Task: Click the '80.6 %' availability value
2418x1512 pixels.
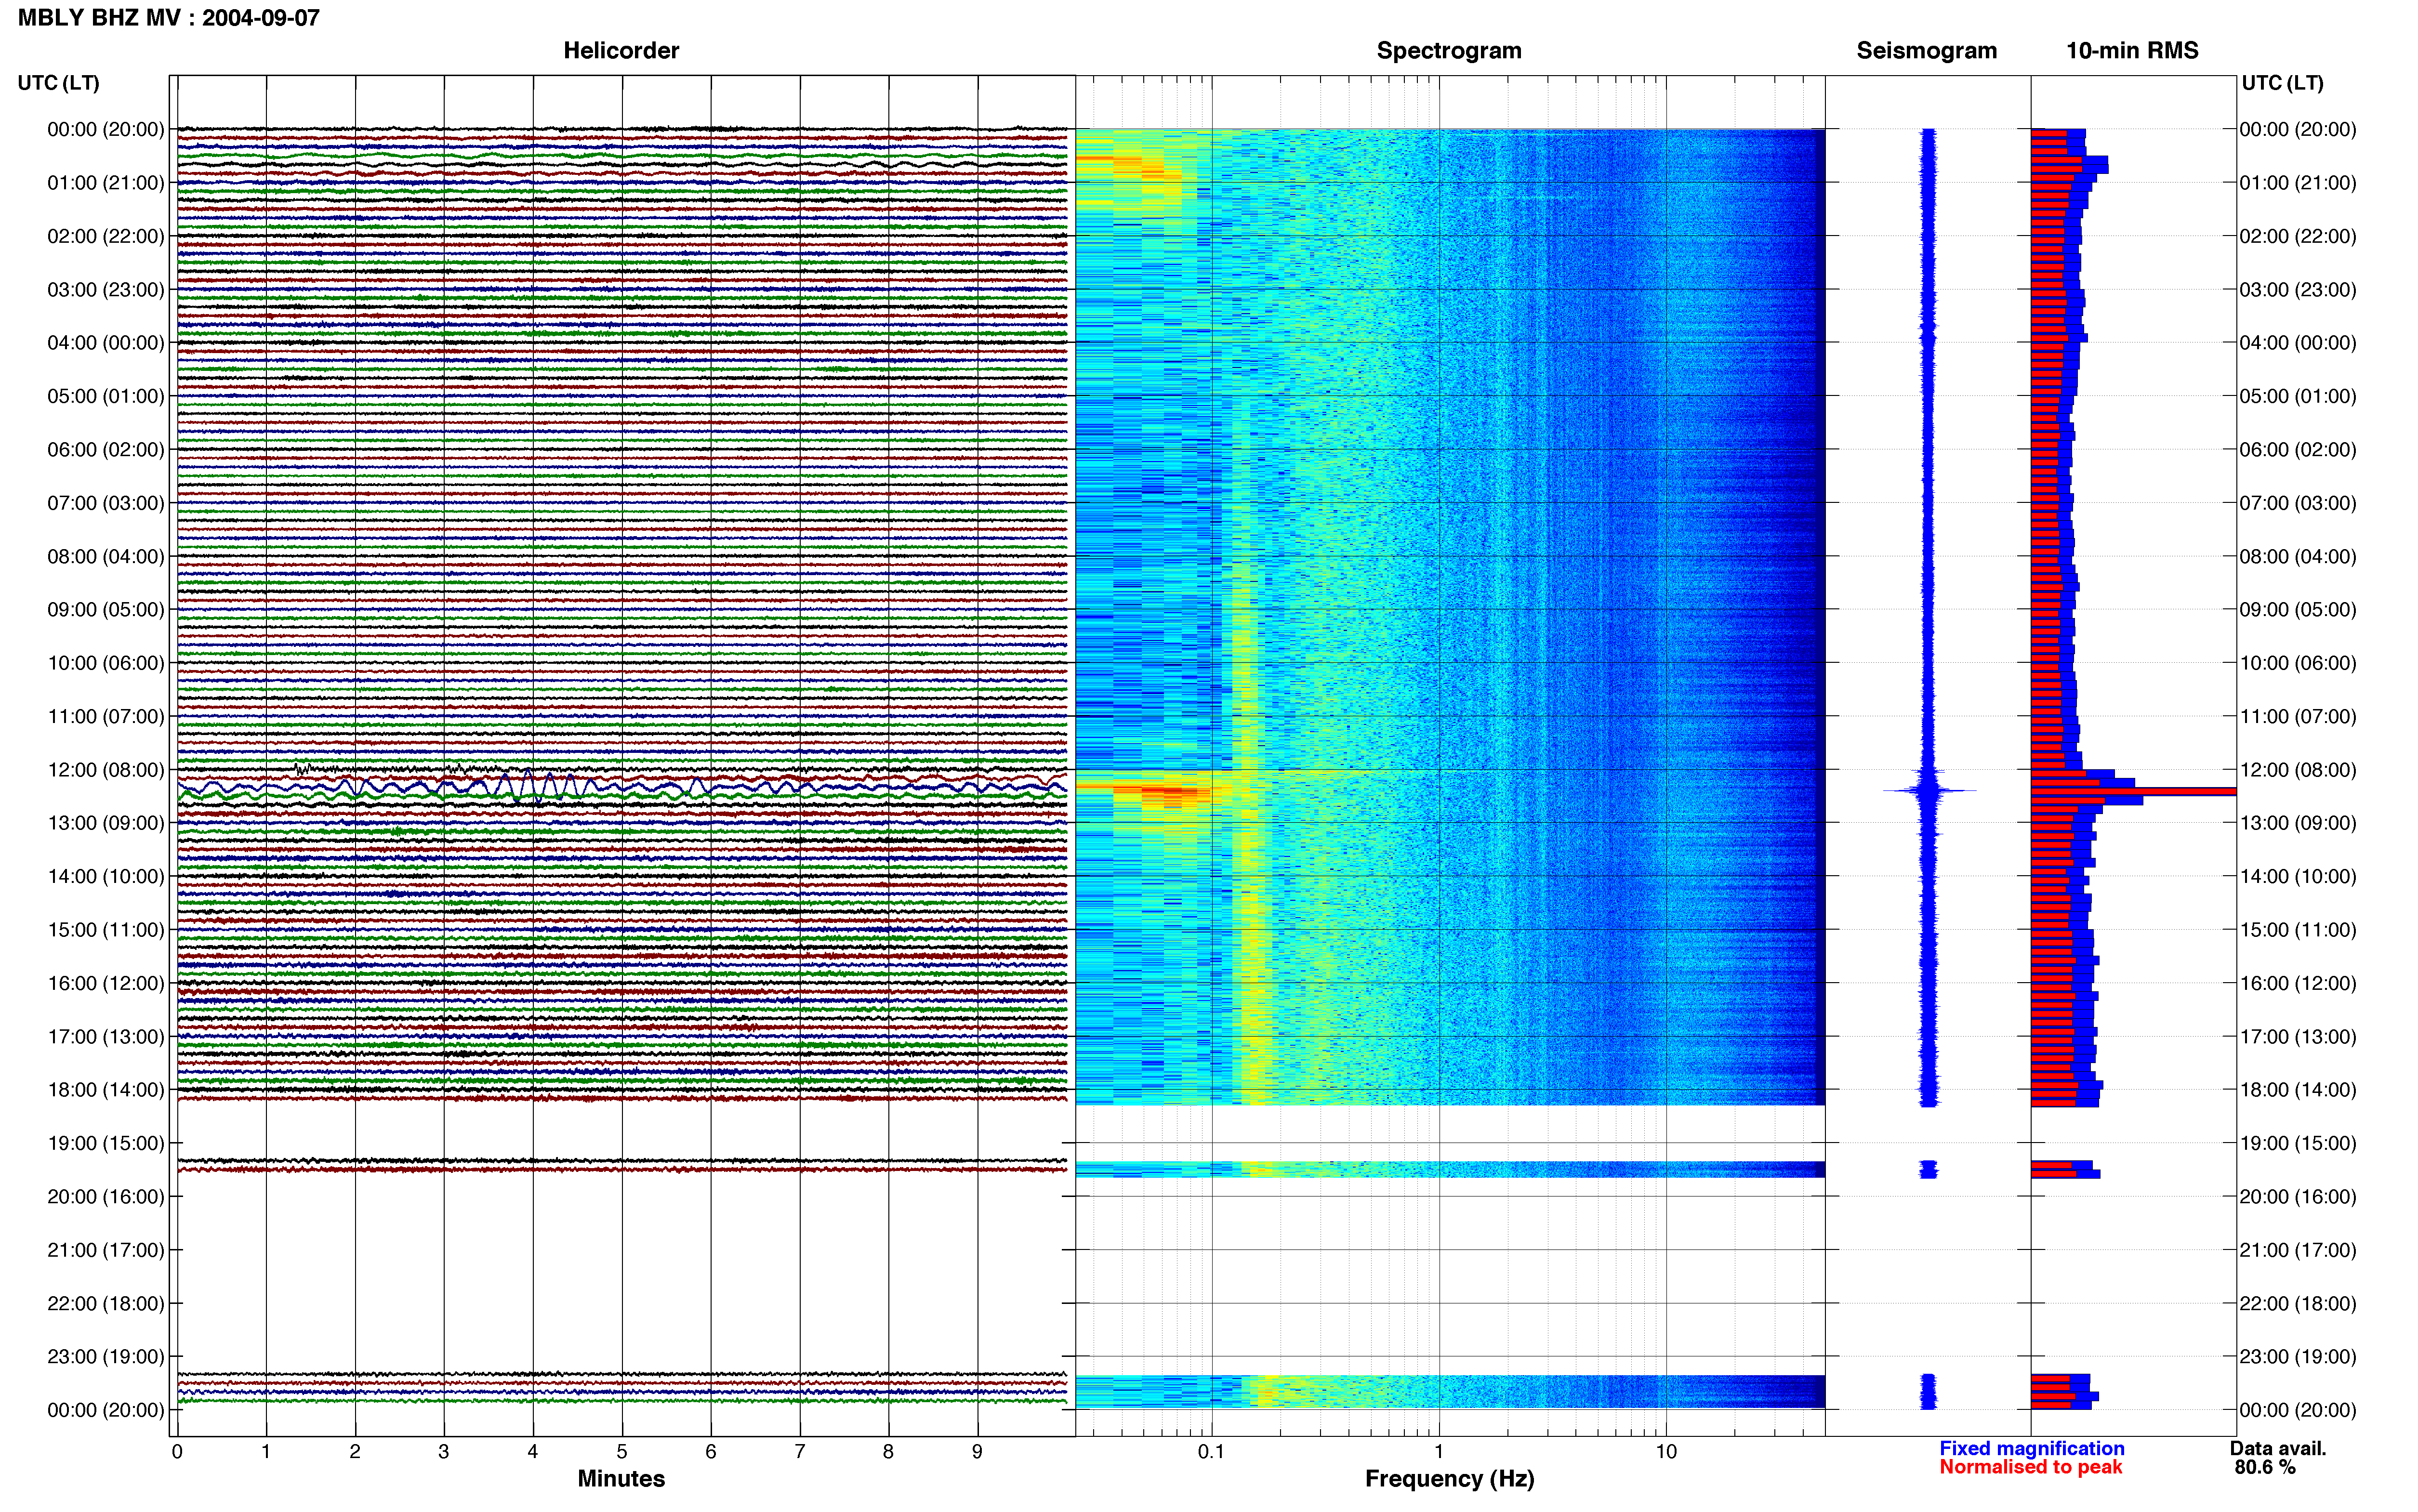Action: point(2265,1467)
